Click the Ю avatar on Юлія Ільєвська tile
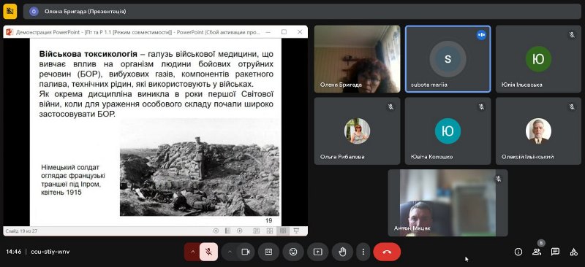 (x=538, y=59)
